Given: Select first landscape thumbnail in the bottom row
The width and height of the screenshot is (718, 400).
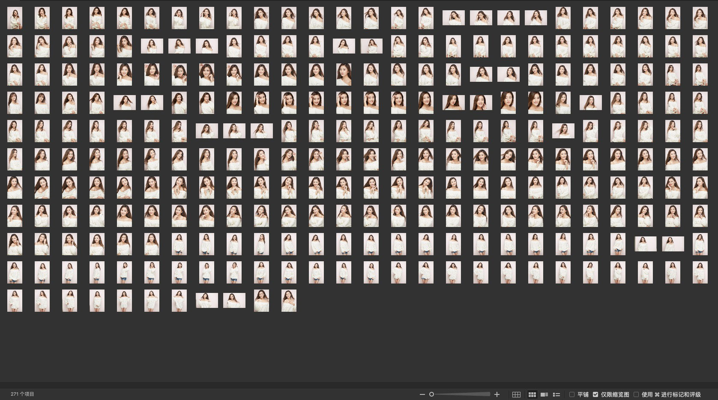Looking at the screenshot, I should coord(207,301).
